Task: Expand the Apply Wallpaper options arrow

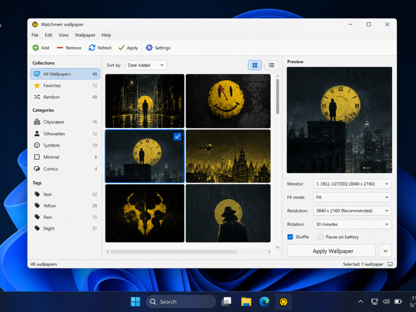Action: tap(385, 251)
